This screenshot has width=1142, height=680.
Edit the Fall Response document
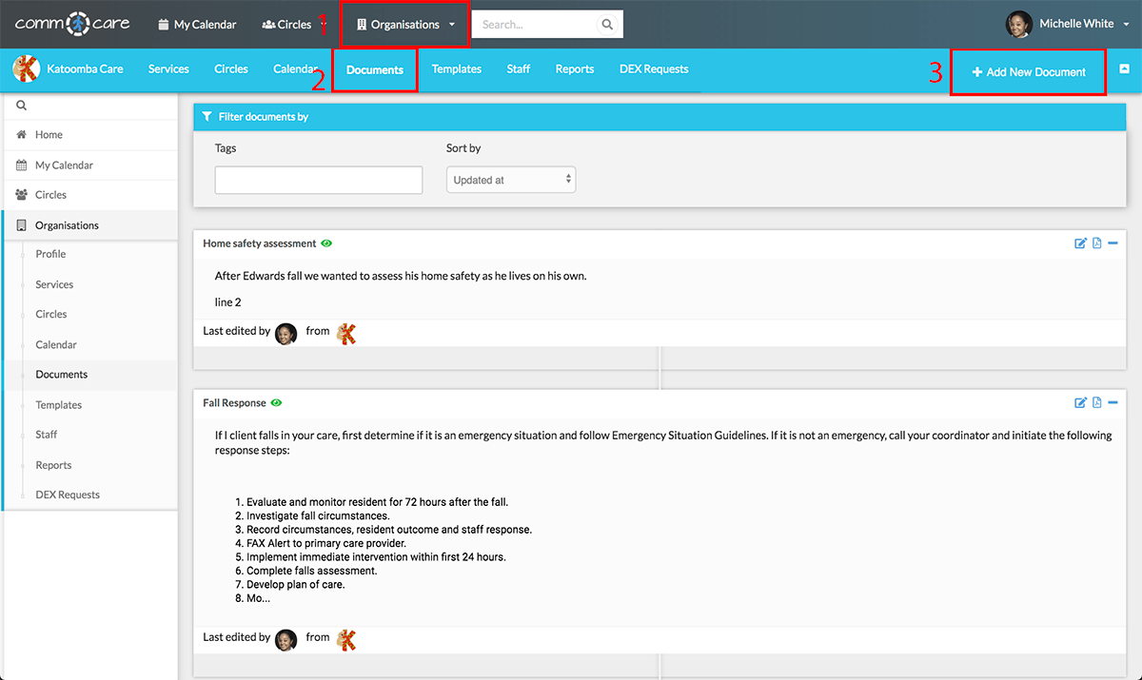point(1080,403)
